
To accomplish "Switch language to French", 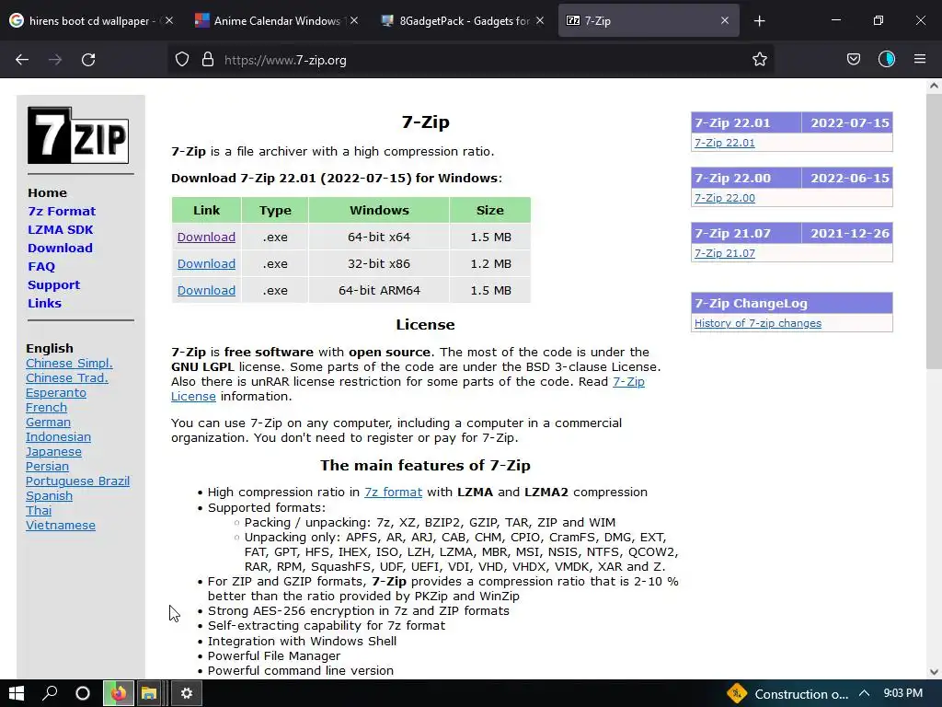I will [46, 407].
